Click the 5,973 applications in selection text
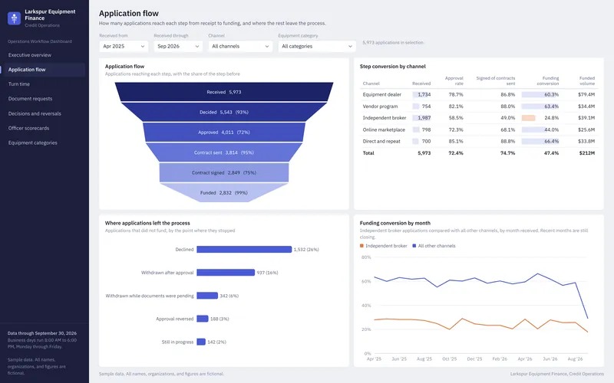 click(x=393, y=43)
